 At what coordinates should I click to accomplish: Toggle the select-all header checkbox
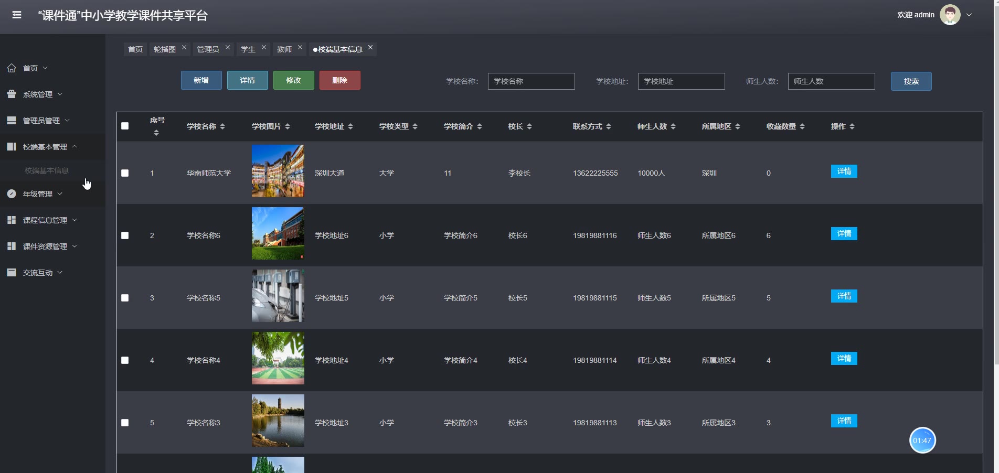point(125,126)
